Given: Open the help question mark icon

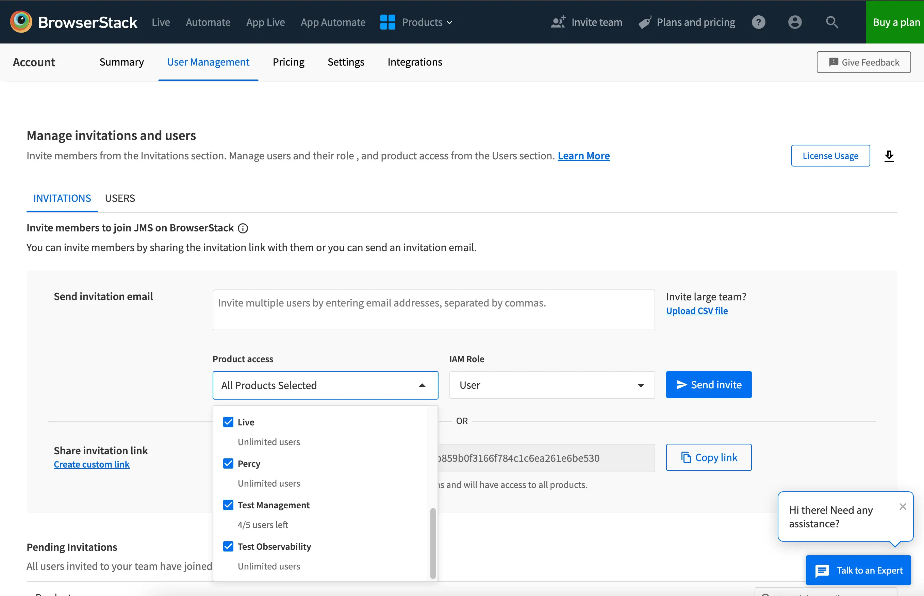Looking at the screenshot, I should coord(758,22).
